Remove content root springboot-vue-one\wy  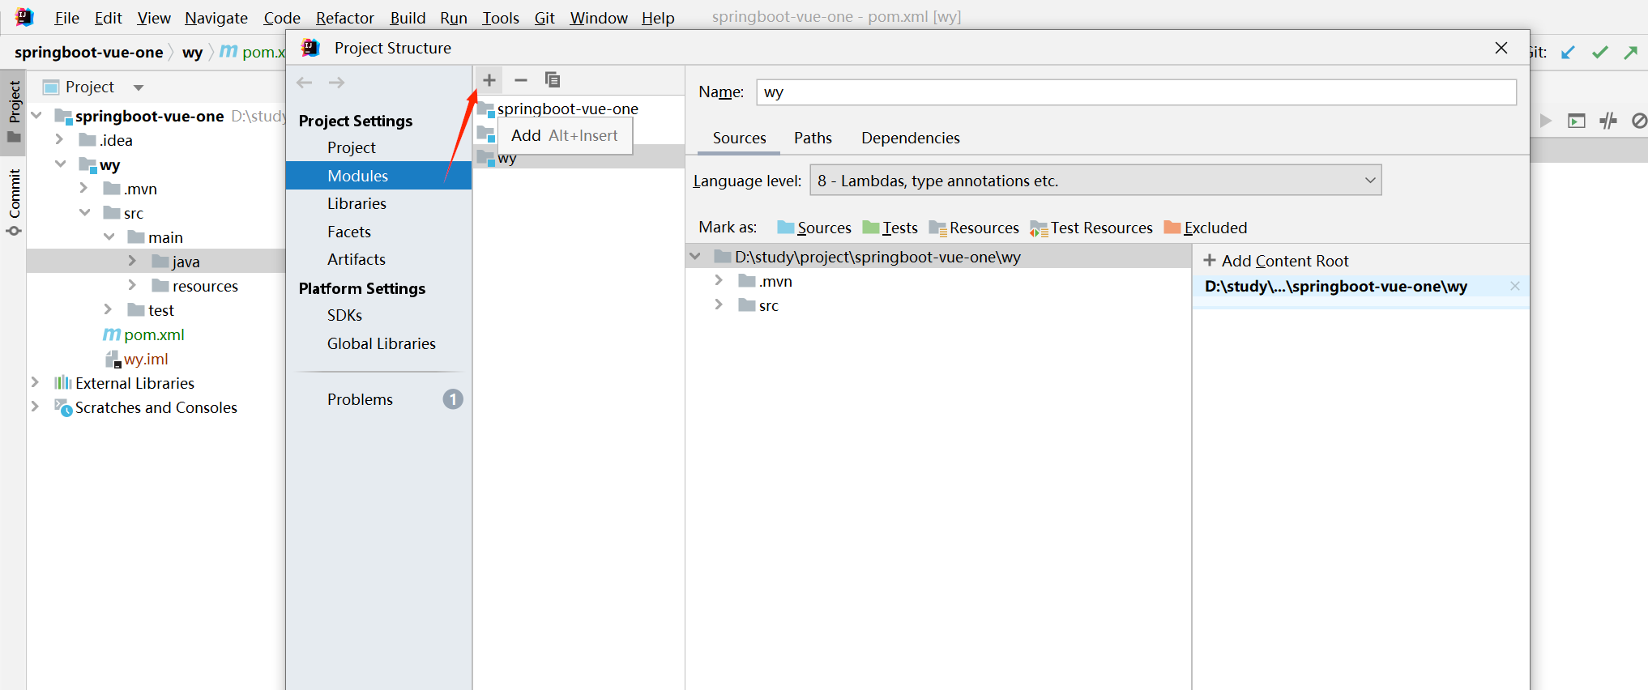pyautogui.click(x=1515, y=286)
